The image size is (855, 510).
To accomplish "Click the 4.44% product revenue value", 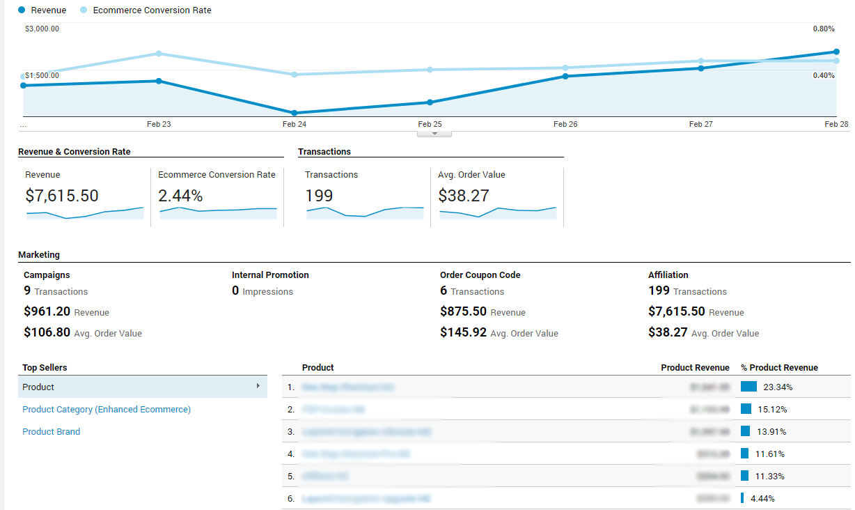I will pyautogui.click(x=762, y=498).
